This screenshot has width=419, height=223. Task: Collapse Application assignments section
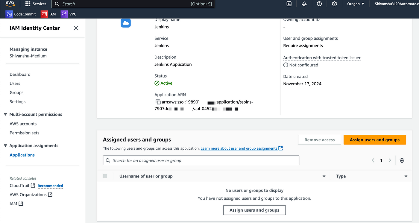(5, 145)
